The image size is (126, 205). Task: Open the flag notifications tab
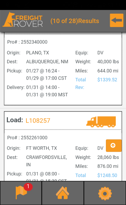tap(21, 193)
